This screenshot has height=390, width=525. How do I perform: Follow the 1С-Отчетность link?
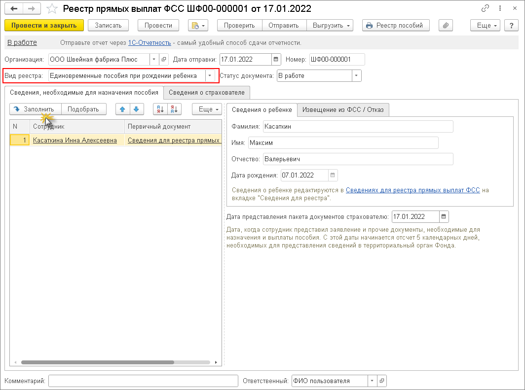tap(150, 43)
